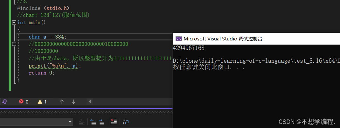Go to next issue with down arrow
This screenshot has height=128, width=340.
(73, 102)
